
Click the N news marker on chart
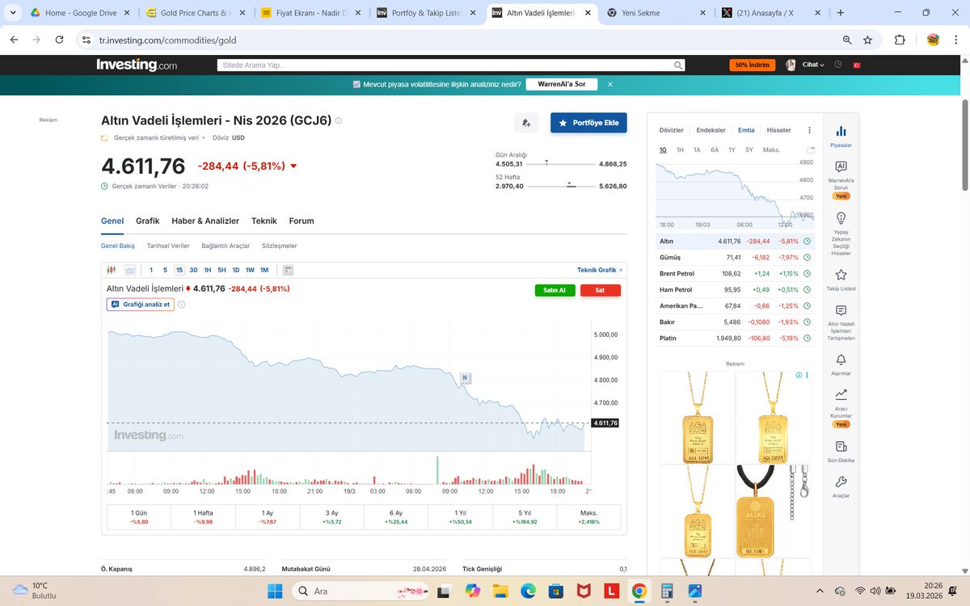[465, 377]
